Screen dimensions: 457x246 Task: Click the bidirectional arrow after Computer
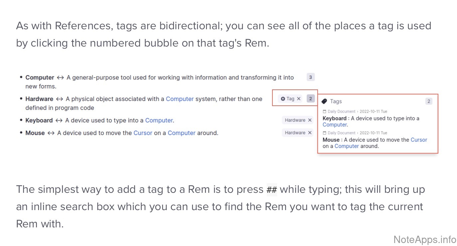[x=60, y=78]
